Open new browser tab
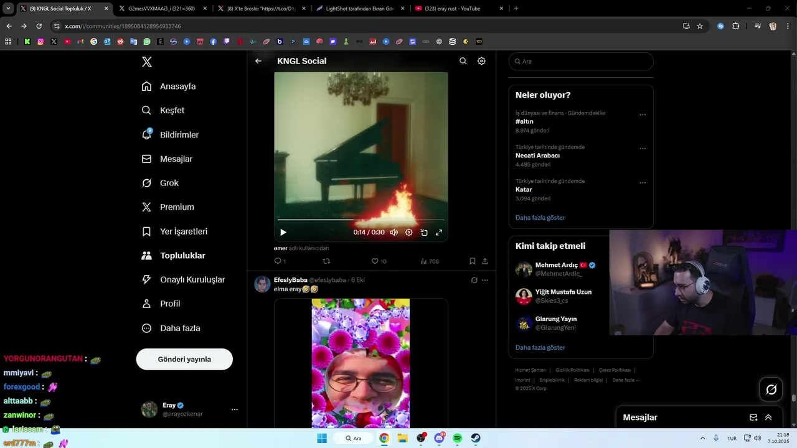Screen dimensions: 797x448 pos(516,9)
